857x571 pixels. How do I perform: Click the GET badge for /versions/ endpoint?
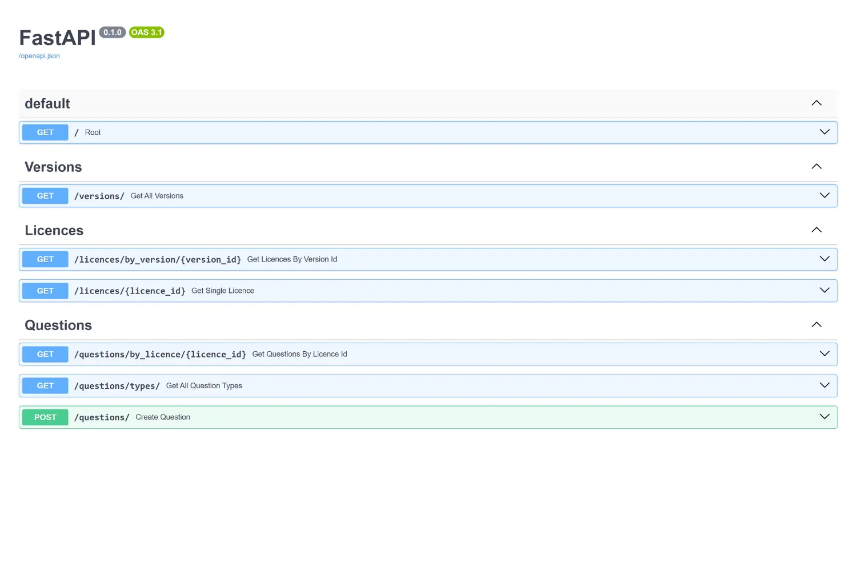[x=45, y=195]
